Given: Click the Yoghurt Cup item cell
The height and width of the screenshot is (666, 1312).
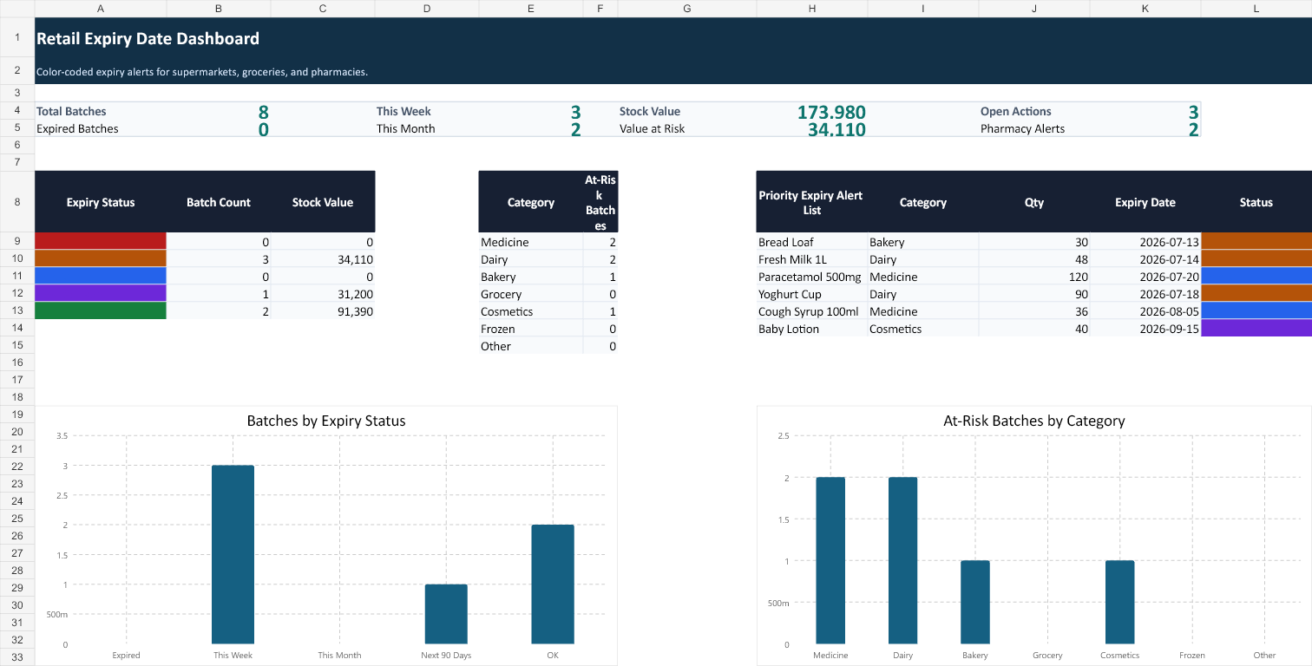Looking at the screenshot, I should 812,294.
